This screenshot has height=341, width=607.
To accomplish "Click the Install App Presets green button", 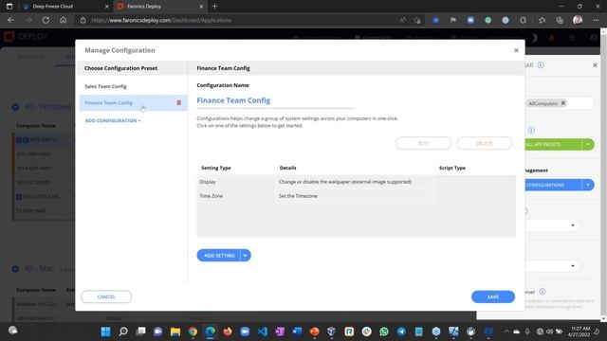I will [x=553, y=144].
